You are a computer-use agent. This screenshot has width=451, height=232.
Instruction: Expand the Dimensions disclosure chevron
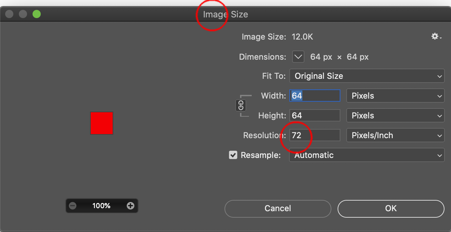pos(298,57)
